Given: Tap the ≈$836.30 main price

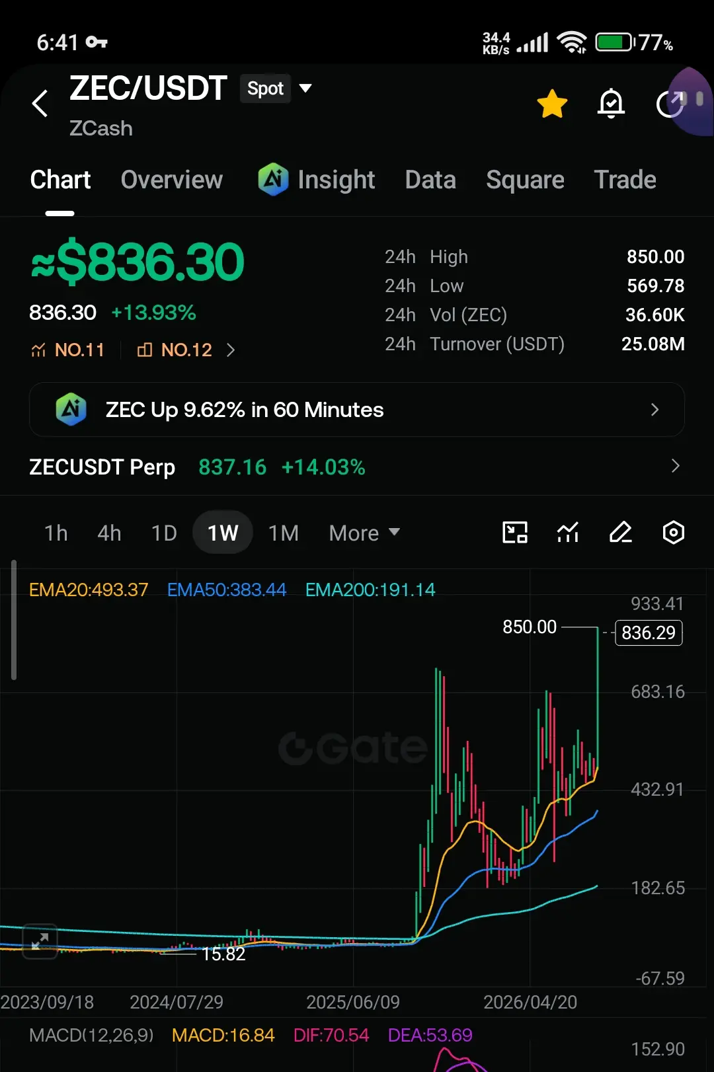Looking at the screenshot, I should [x=138, y=262].
